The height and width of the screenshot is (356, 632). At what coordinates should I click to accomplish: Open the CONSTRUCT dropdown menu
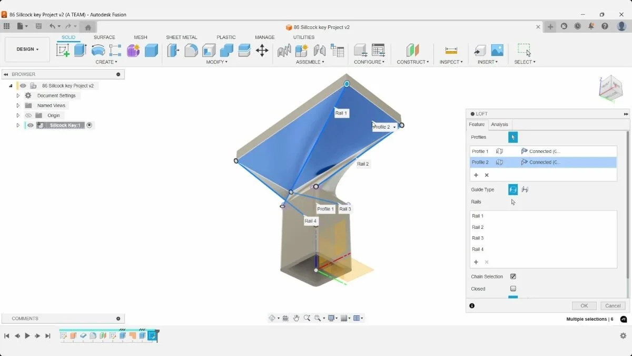click(x=413, y=62)
